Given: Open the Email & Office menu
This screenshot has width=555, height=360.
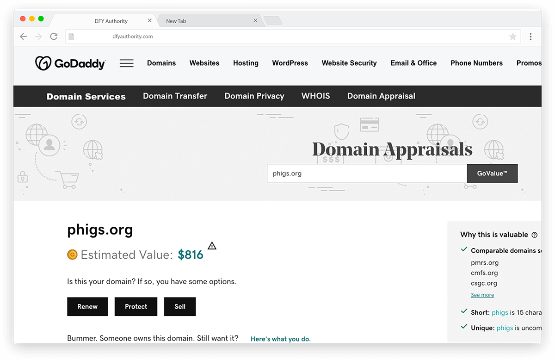Looking at the screenshot, I should 413,63.
